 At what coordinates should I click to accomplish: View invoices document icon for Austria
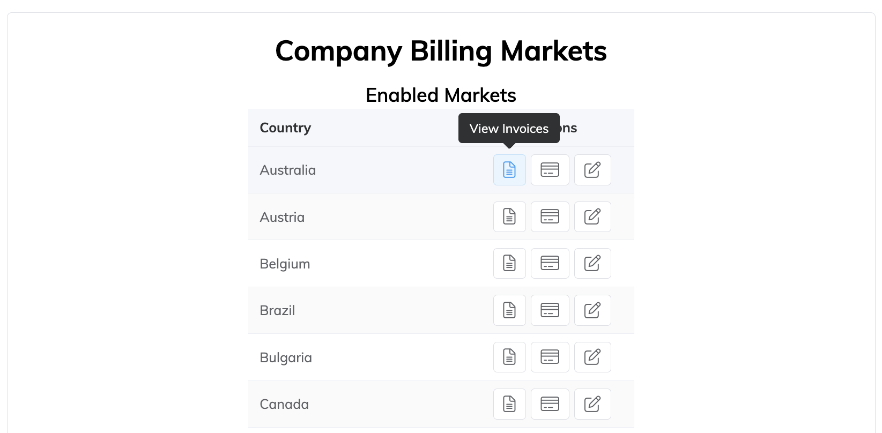click(x=509, y=216)
